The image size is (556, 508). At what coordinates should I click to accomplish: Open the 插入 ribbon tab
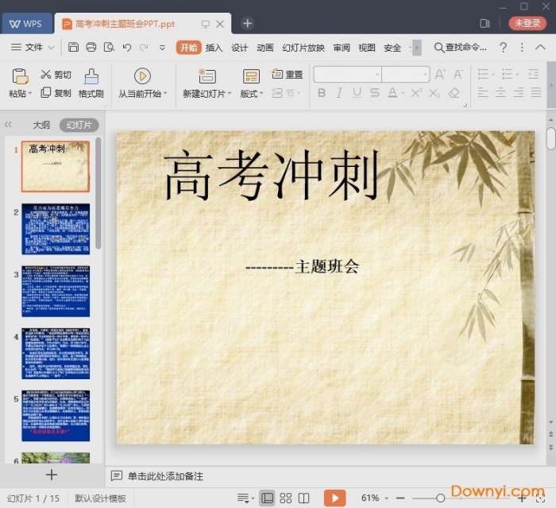coord(214,48)
